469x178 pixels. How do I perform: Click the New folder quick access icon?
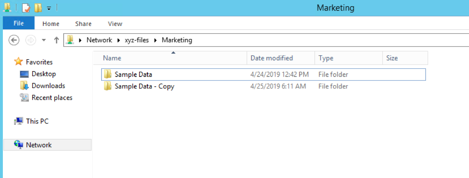coord(38,8)
